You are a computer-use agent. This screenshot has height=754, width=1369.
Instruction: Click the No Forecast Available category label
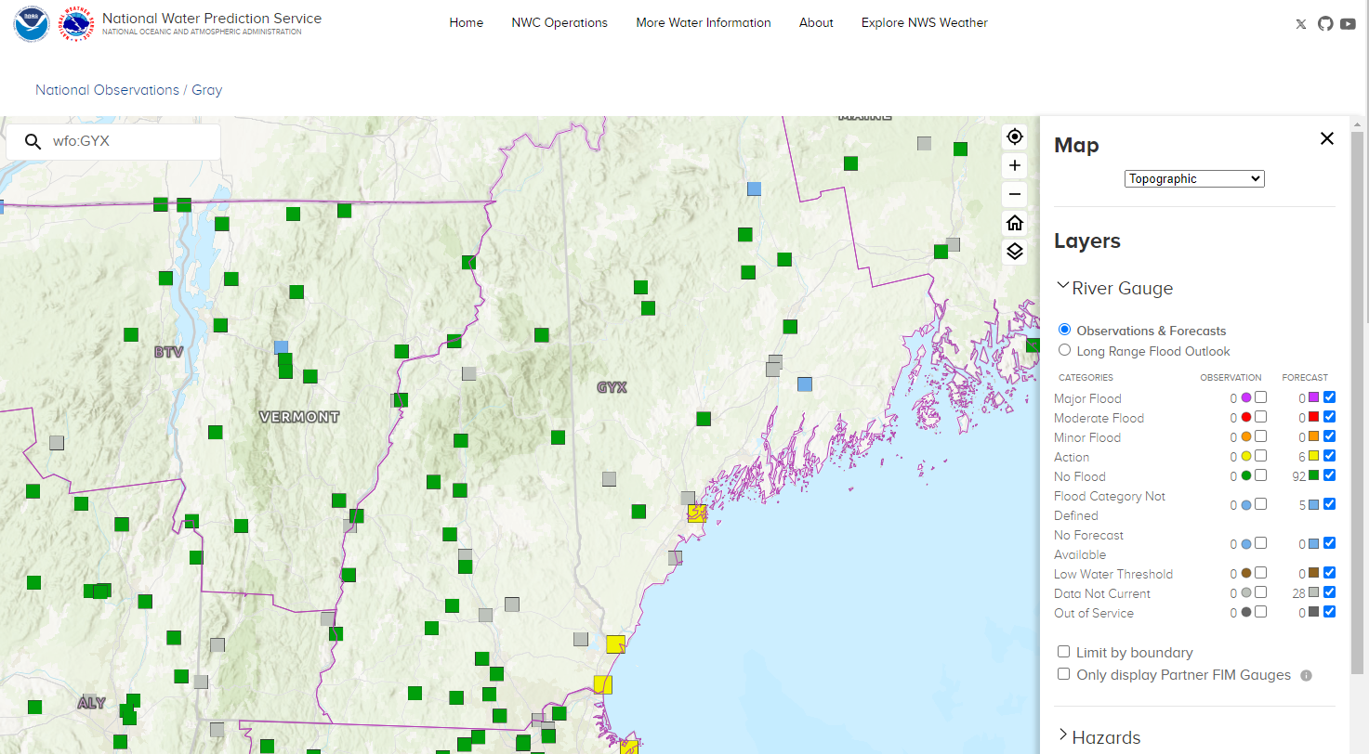[x=1088, y=544]
